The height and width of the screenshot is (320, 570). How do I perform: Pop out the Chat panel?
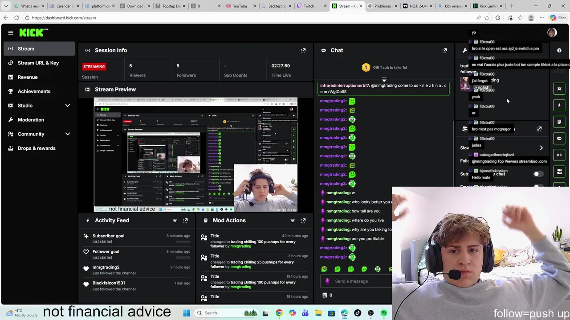pos(444,50)
